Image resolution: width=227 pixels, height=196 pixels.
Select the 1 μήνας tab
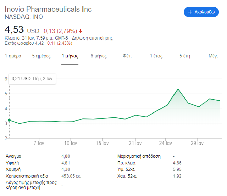click(x=70, y=56)
